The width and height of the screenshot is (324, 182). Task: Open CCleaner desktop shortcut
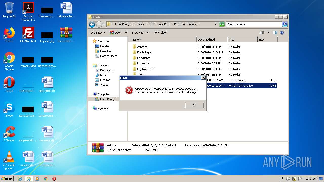(x=9, y=134)
